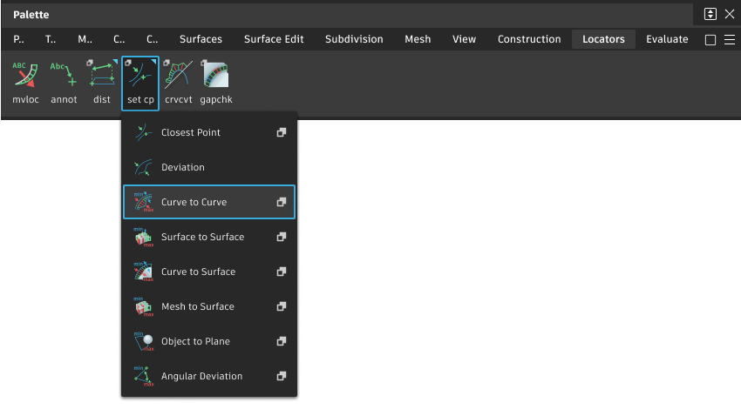Screen dimensions: 741x409
Task: Open Surface to Surface option box
Action: pyautogui.click(x=281, y=237)
